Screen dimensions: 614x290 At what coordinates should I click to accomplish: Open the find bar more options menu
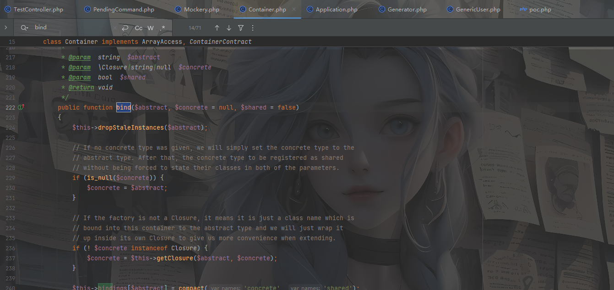tap(252, 28)
